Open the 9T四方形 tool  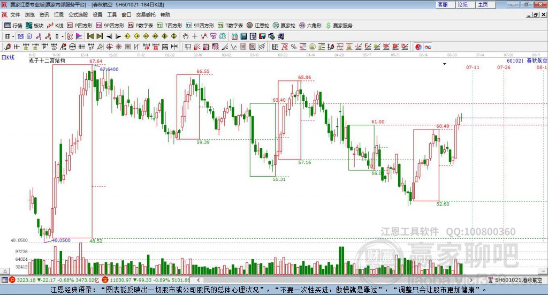(200, 26)
